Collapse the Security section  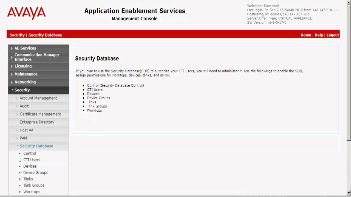tap(22, 90)
